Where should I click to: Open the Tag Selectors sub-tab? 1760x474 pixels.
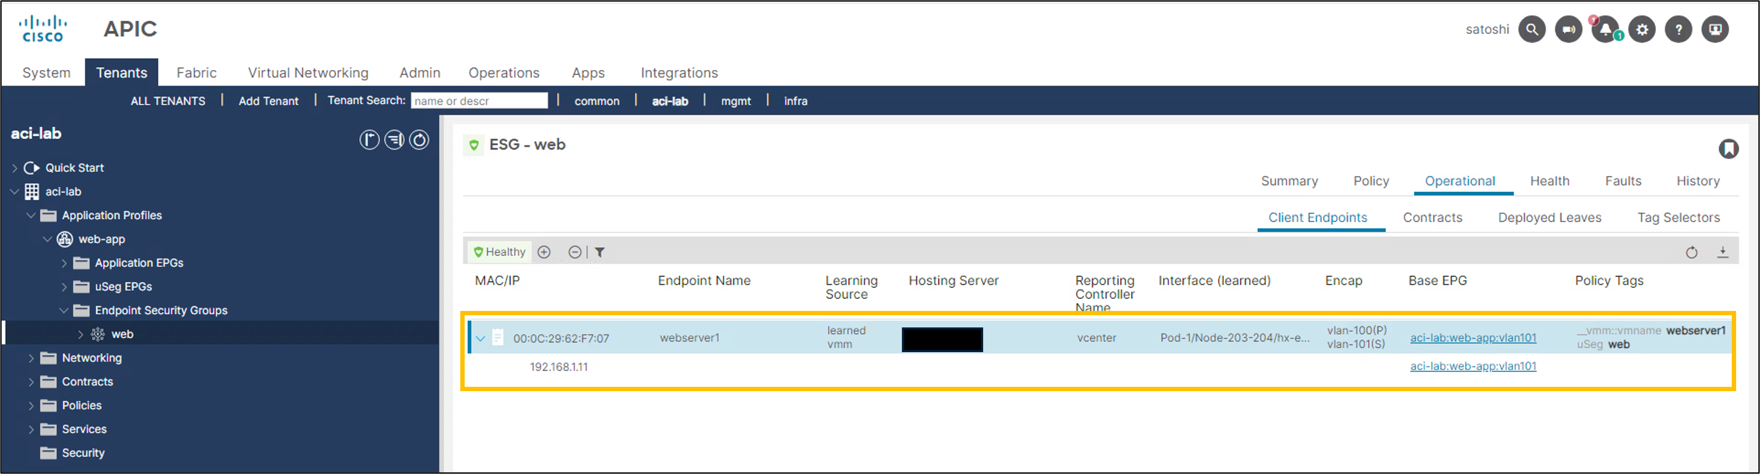(1679, 218)
